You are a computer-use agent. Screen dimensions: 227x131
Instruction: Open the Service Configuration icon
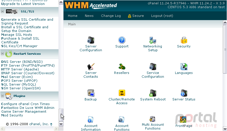pos(153,67)
